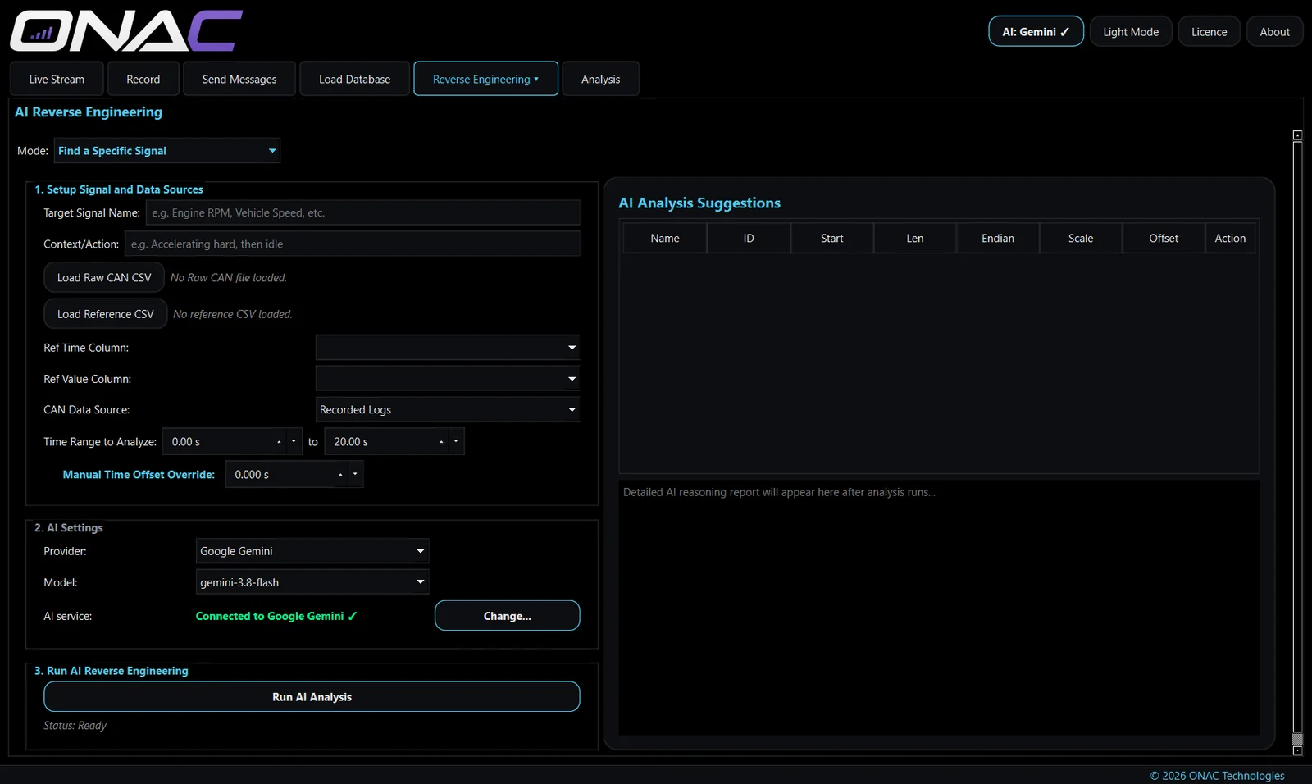1312x784 pixels.
Task: Click Load Reference CSV
Action: click(x=106, y=314)
